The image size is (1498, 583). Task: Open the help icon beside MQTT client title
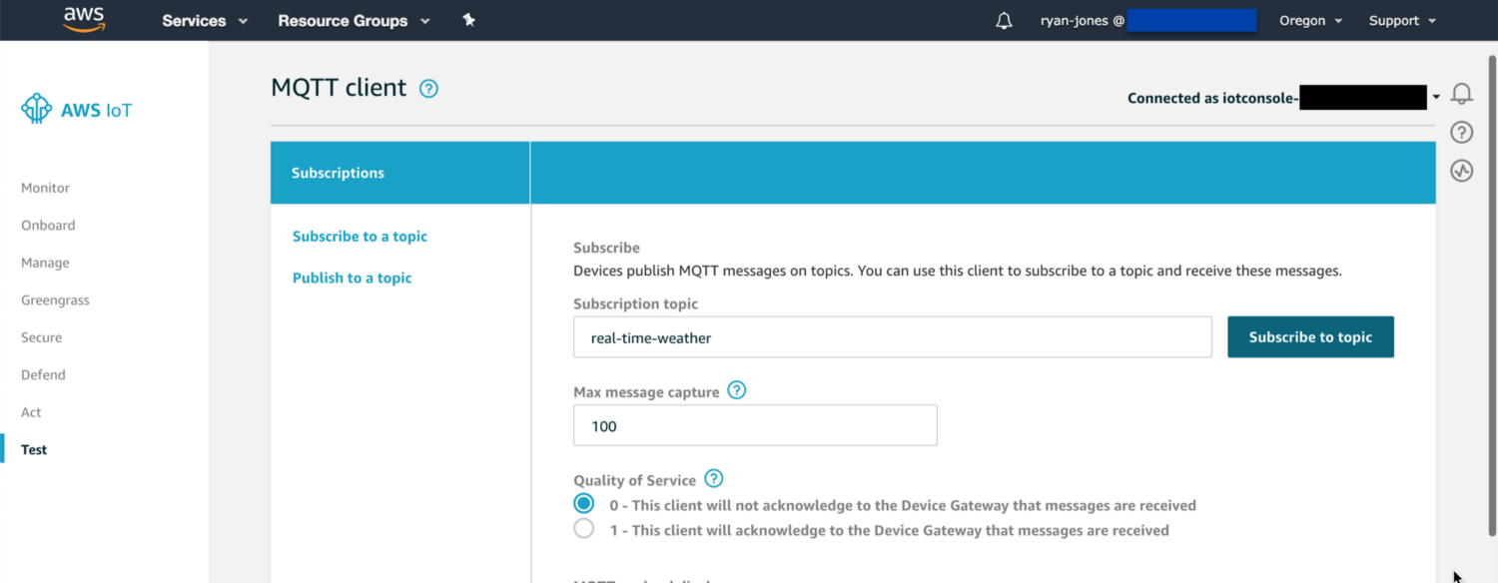pos(428,89)
